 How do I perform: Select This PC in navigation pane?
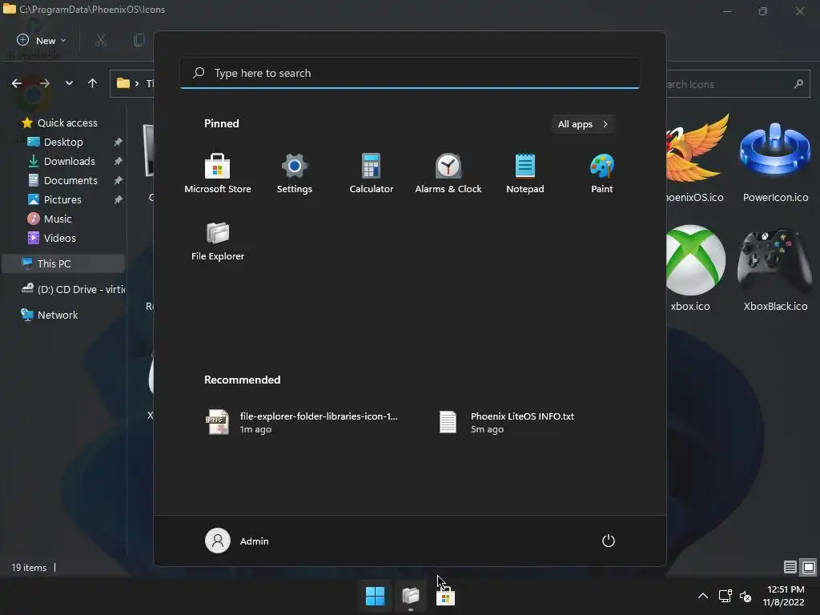coord(63,263)
